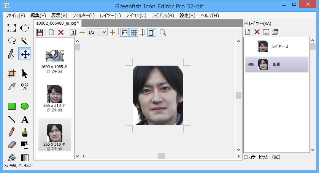This screenshot has width=319, height=173.
Task: Pick the Magic Wand tool
Action: click(x=25, y=41)
